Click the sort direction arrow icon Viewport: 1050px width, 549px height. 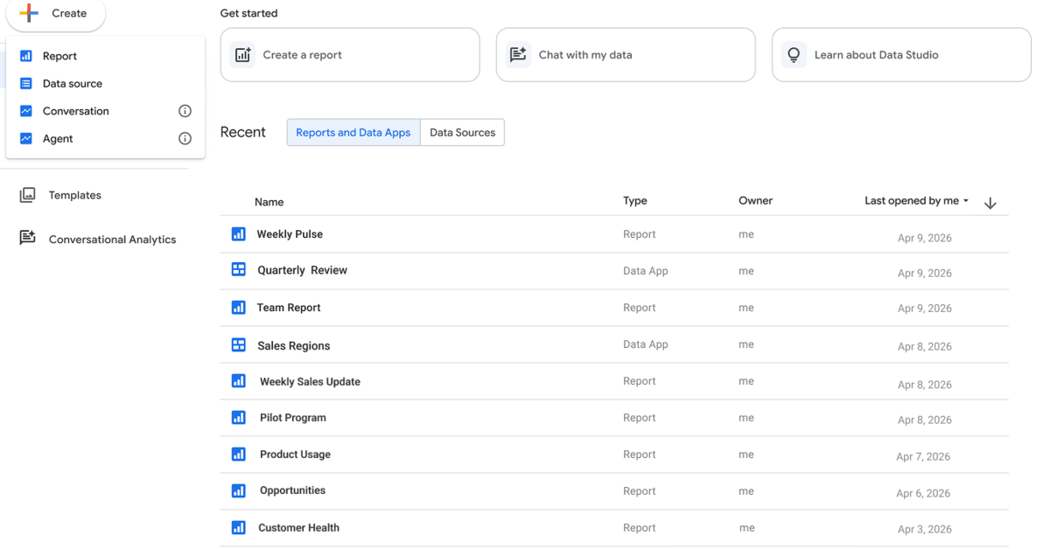click(990, 203)
